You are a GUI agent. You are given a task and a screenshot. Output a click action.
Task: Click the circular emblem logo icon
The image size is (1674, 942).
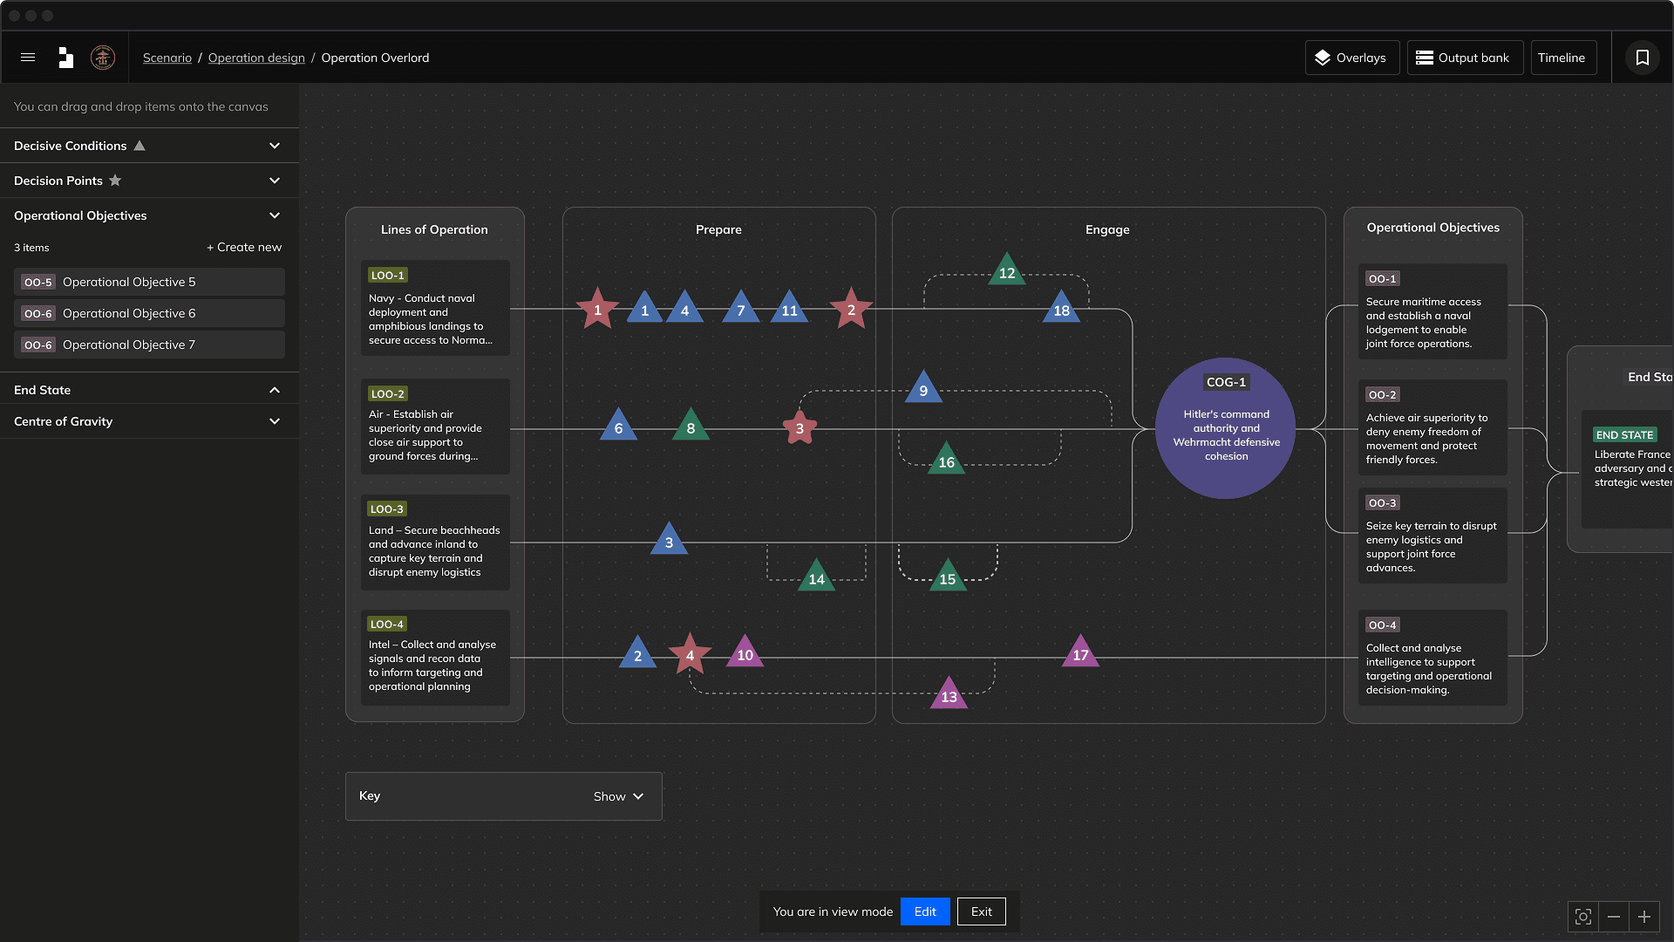click(x=103, y=58)
